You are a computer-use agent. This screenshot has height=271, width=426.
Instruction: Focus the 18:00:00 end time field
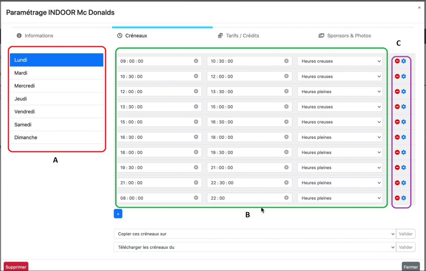[x=250, y=137]
